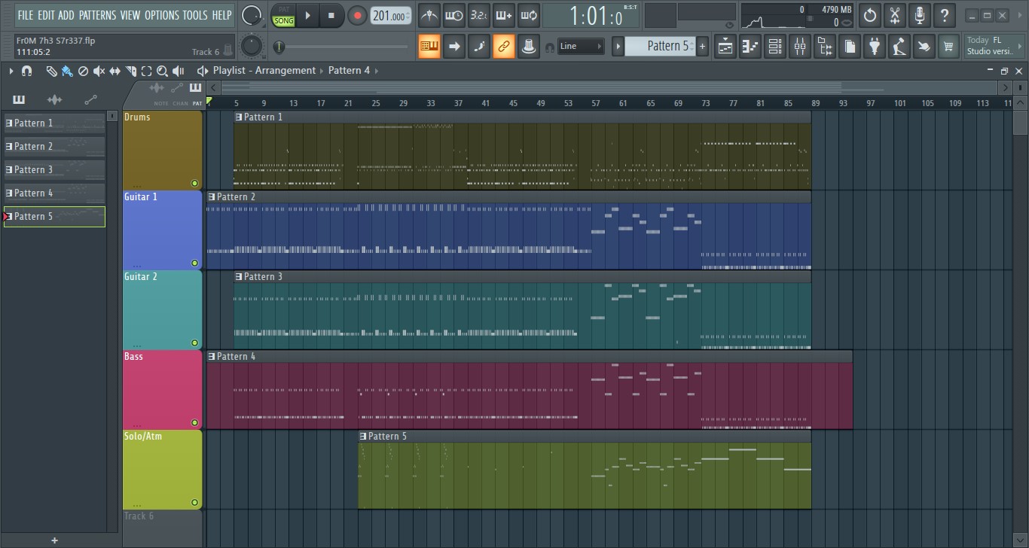
Task: Open the help question mark button
Action: (945, 15)
